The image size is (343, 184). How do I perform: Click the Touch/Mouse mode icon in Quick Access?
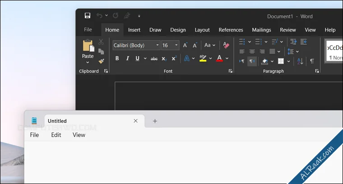point(127,15)
